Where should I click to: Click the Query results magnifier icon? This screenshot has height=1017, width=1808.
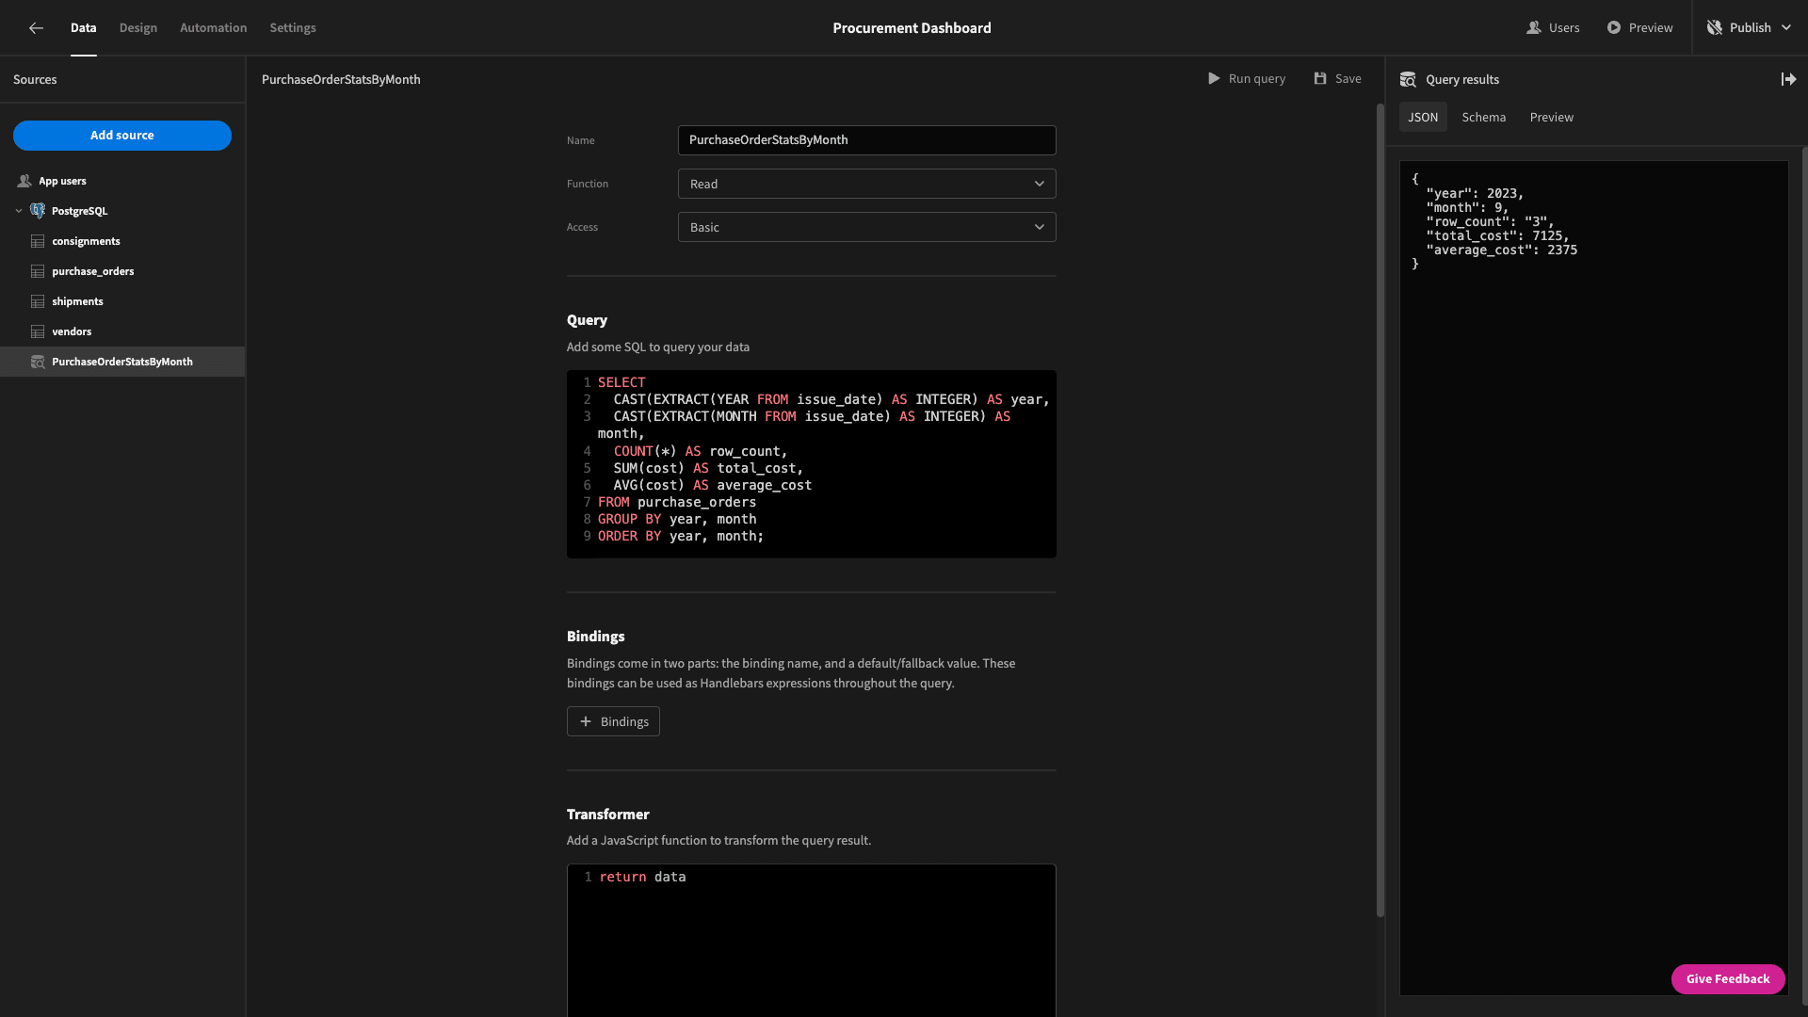click(1408, 80)
